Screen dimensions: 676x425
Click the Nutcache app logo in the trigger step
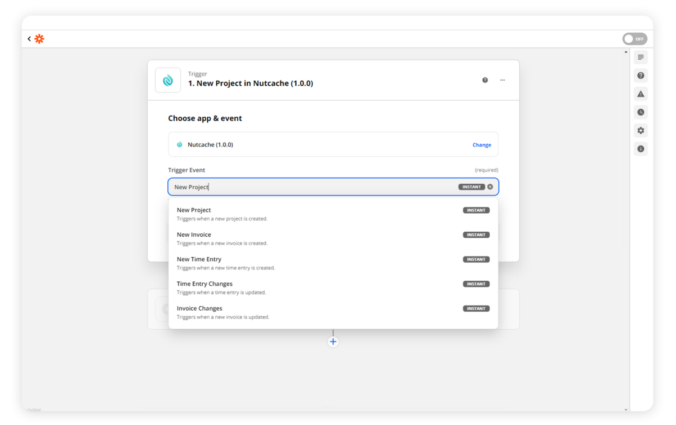point(167,80)
